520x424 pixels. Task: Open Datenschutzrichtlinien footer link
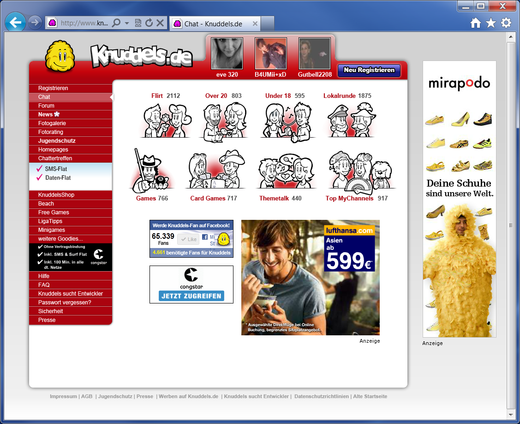321,396
